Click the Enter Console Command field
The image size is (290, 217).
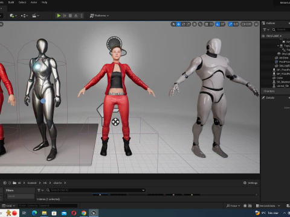coord(48,206)
